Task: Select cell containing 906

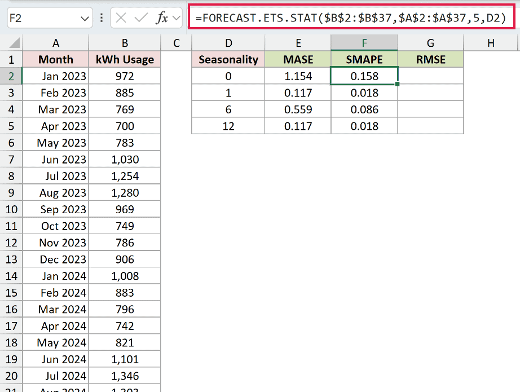Action: [x=125, y=259]
